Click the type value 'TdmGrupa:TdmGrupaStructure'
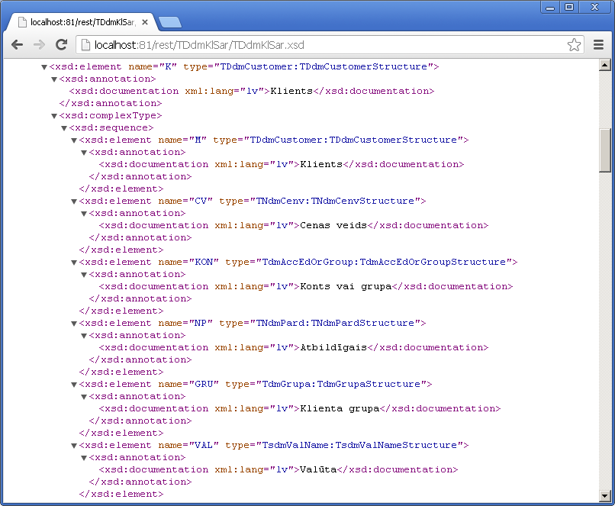The image size is (615, 506). [341, 384]
